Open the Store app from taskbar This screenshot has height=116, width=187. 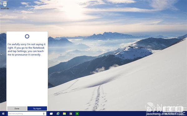tap(71, 114)
